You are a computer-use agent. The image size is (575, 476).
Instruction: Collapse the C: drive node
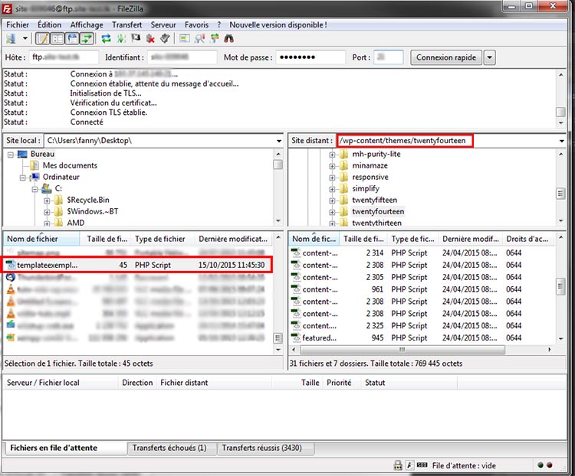34,189
